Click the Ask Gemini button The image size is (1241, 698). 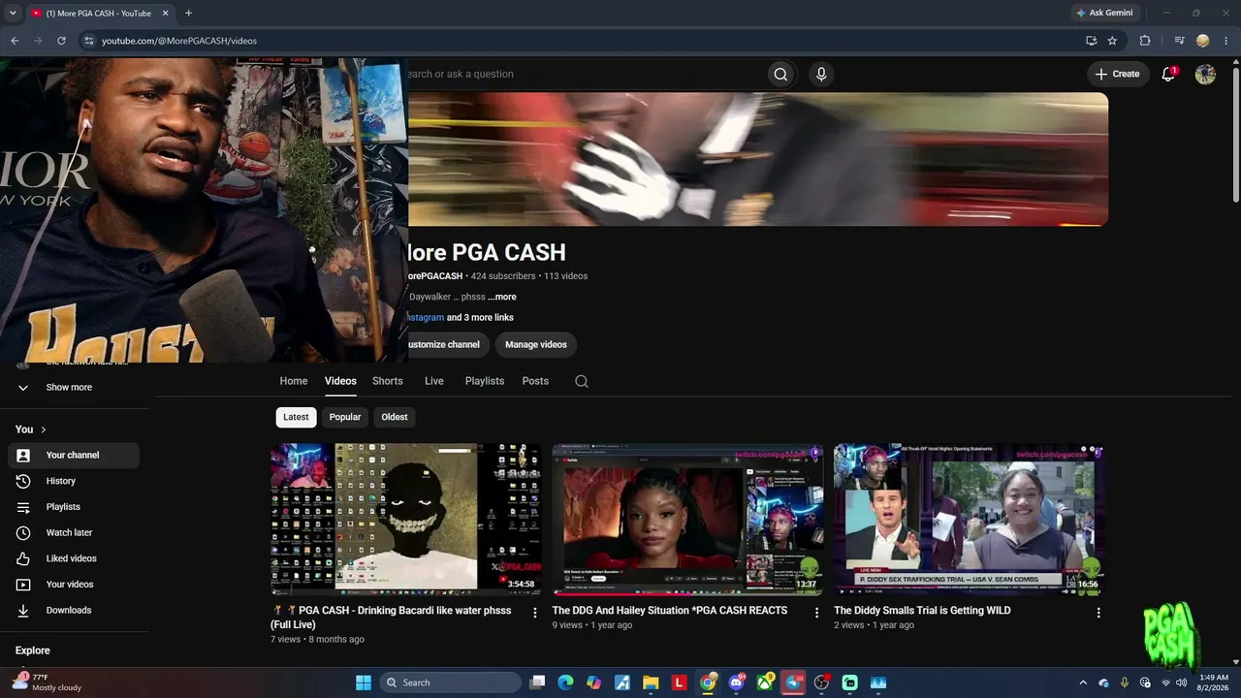[x=1103, y=13]
